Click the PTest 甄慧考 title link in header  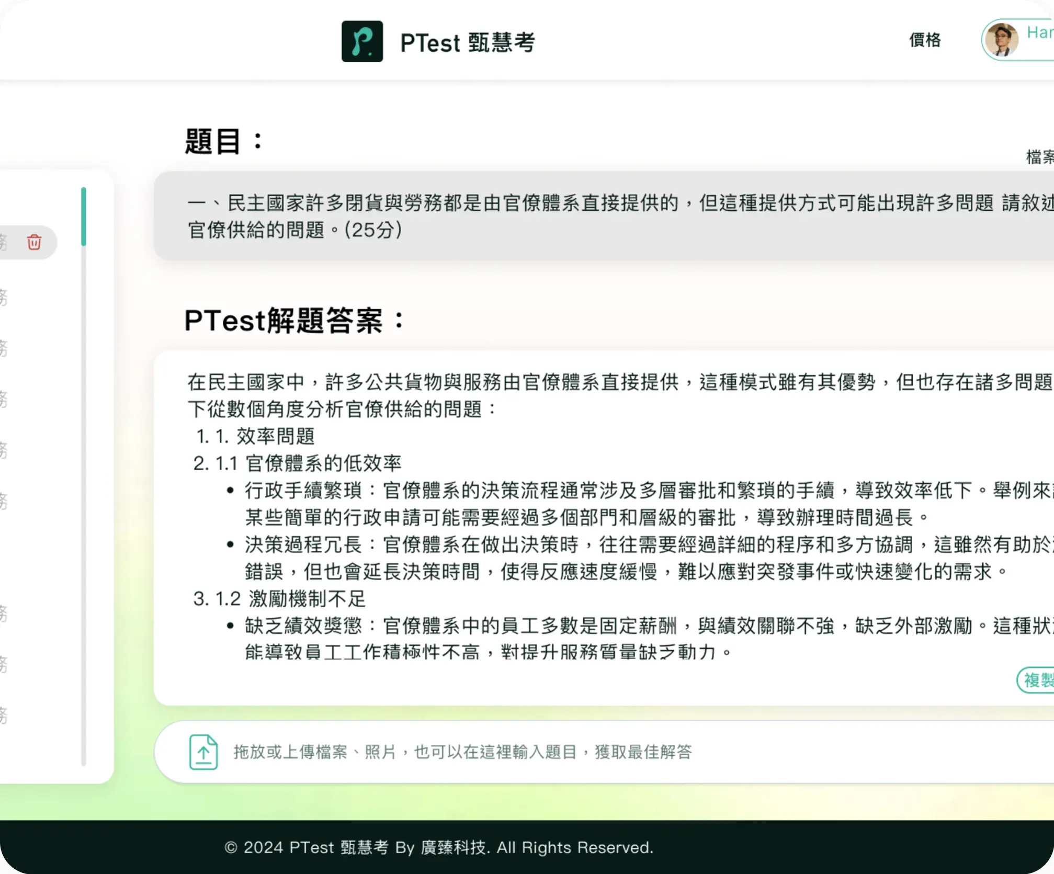coord(467,42)
